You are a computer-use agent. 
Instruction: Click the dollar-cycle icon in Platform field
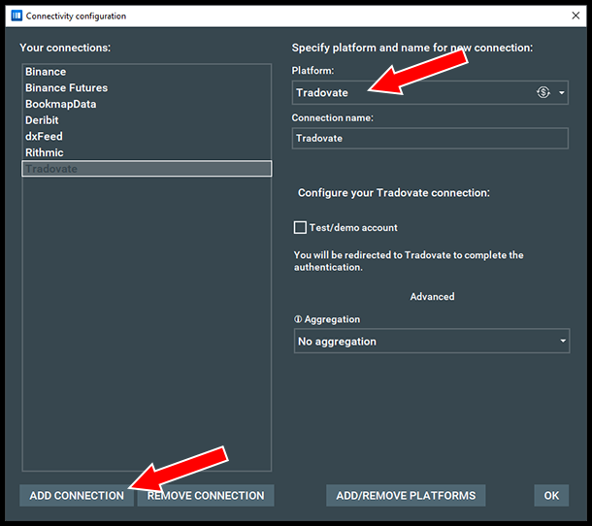[543, 92]
